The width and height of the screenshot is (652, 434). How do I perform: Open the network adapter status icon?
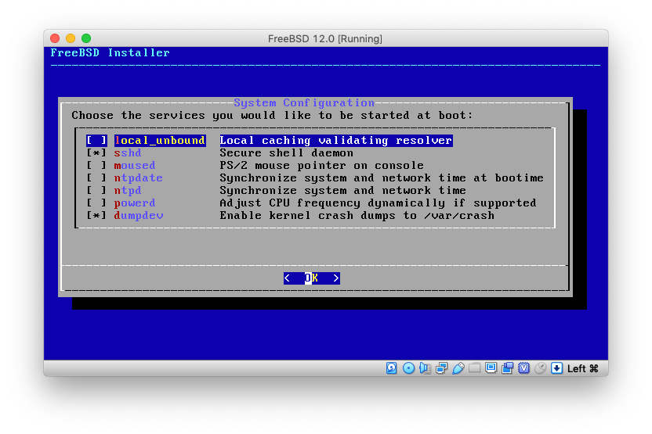click(441, 368)
